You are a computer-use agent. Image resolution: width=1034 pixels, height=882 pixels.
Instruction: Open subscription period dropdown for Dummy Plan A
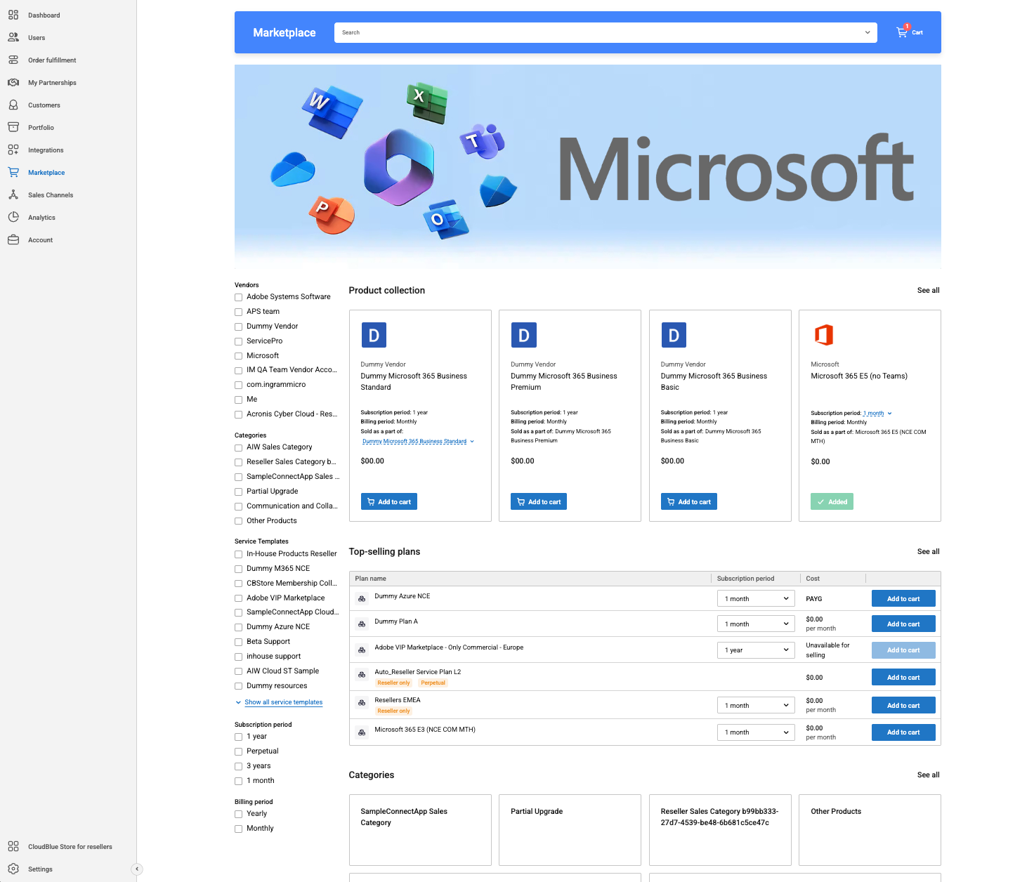tap(756, 624)
